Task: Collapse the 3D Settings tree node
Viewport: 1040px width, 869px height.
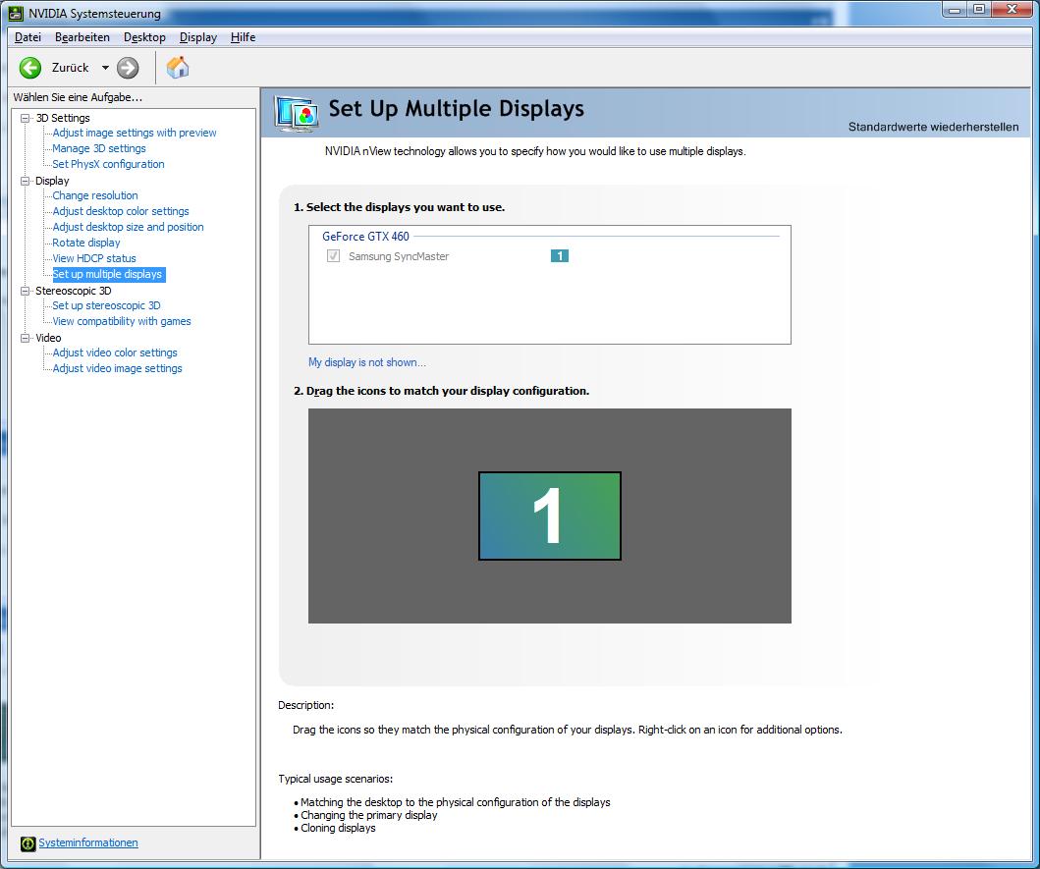Action: coord(26,118)
